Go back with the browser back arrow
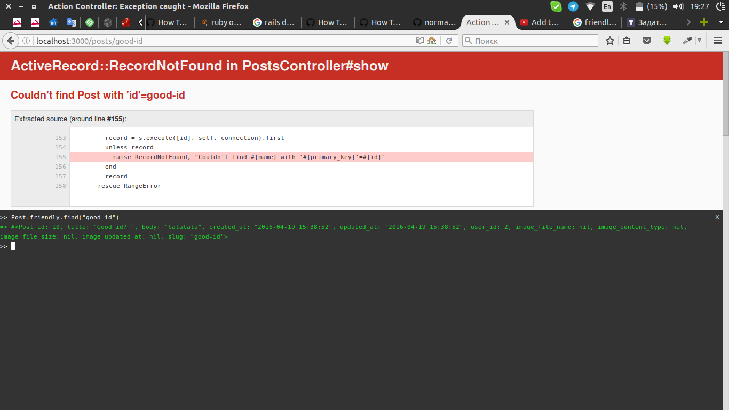Viewport: 729px width, 410px height. [11, 41]
